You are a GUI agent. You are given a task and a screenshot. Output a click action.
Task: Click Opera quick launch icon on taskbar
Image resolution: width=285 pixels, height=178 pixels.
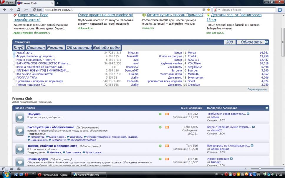26,175
